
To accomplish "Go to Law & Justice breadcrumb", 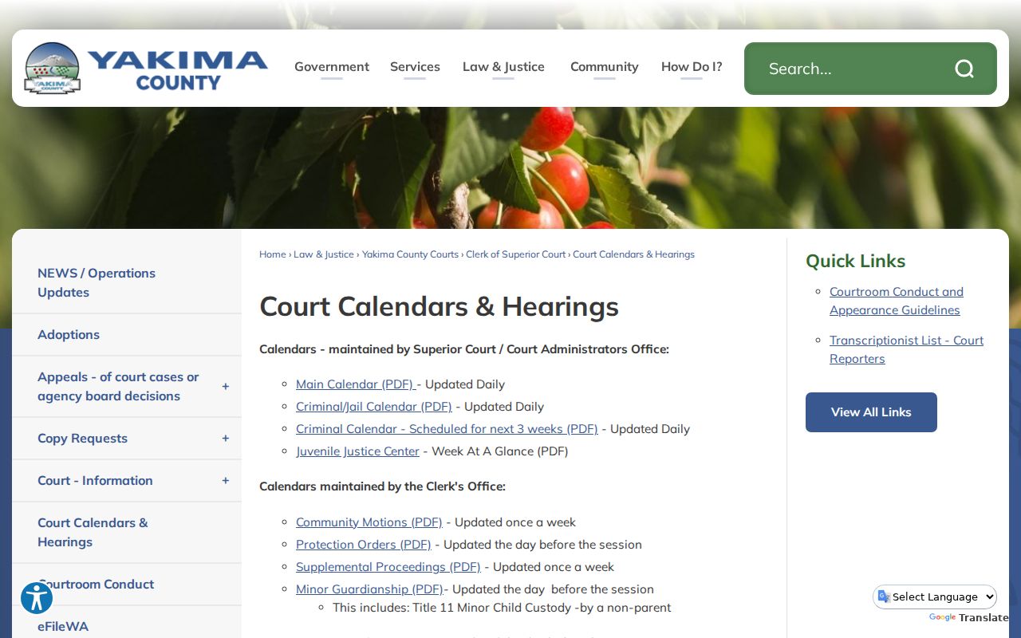I will pos(324,254).
